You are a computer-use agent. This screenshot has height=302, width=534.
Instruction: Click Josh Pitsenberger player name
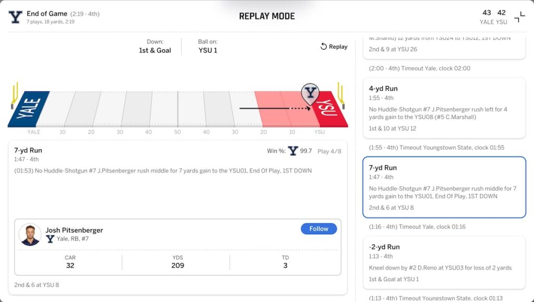[74, 230]
